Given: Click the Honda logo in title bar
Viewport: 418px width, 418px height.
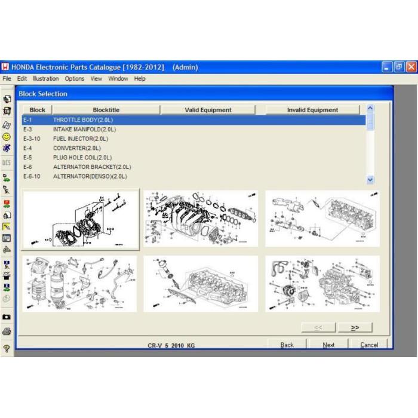Looking at the screenshot, I should coord(5,67).
